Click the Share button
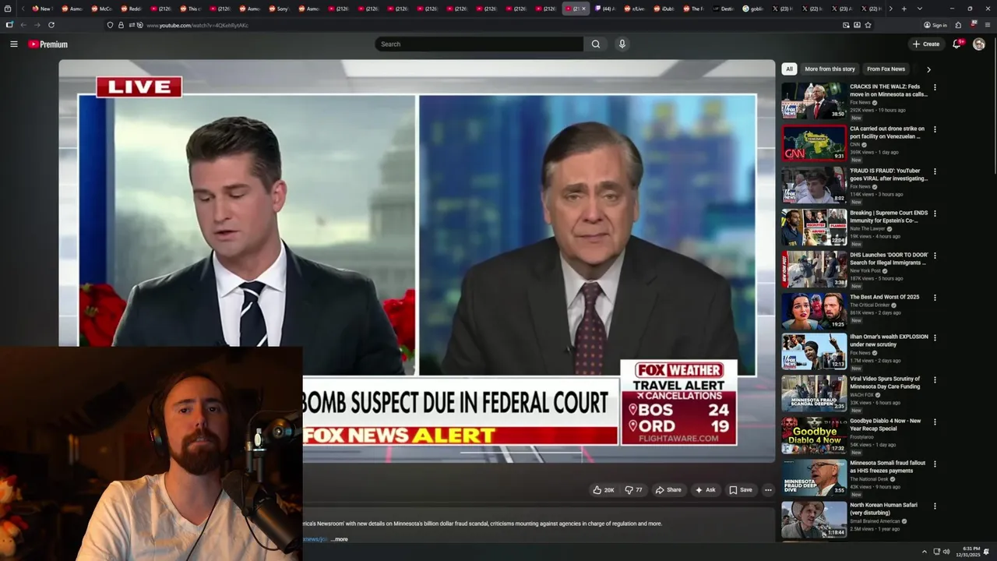This screenshot has height=561, width=997. [668, 490]
